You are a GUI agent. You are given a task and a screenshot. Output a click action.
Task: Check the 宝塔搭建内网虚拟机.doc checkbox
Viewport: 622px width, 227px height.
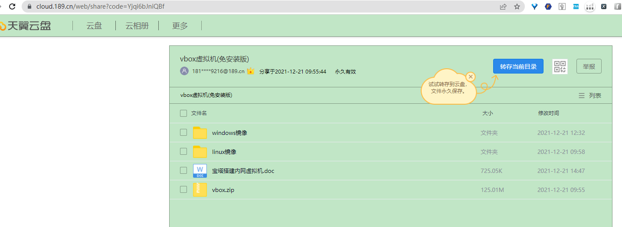tap(183, 170)
